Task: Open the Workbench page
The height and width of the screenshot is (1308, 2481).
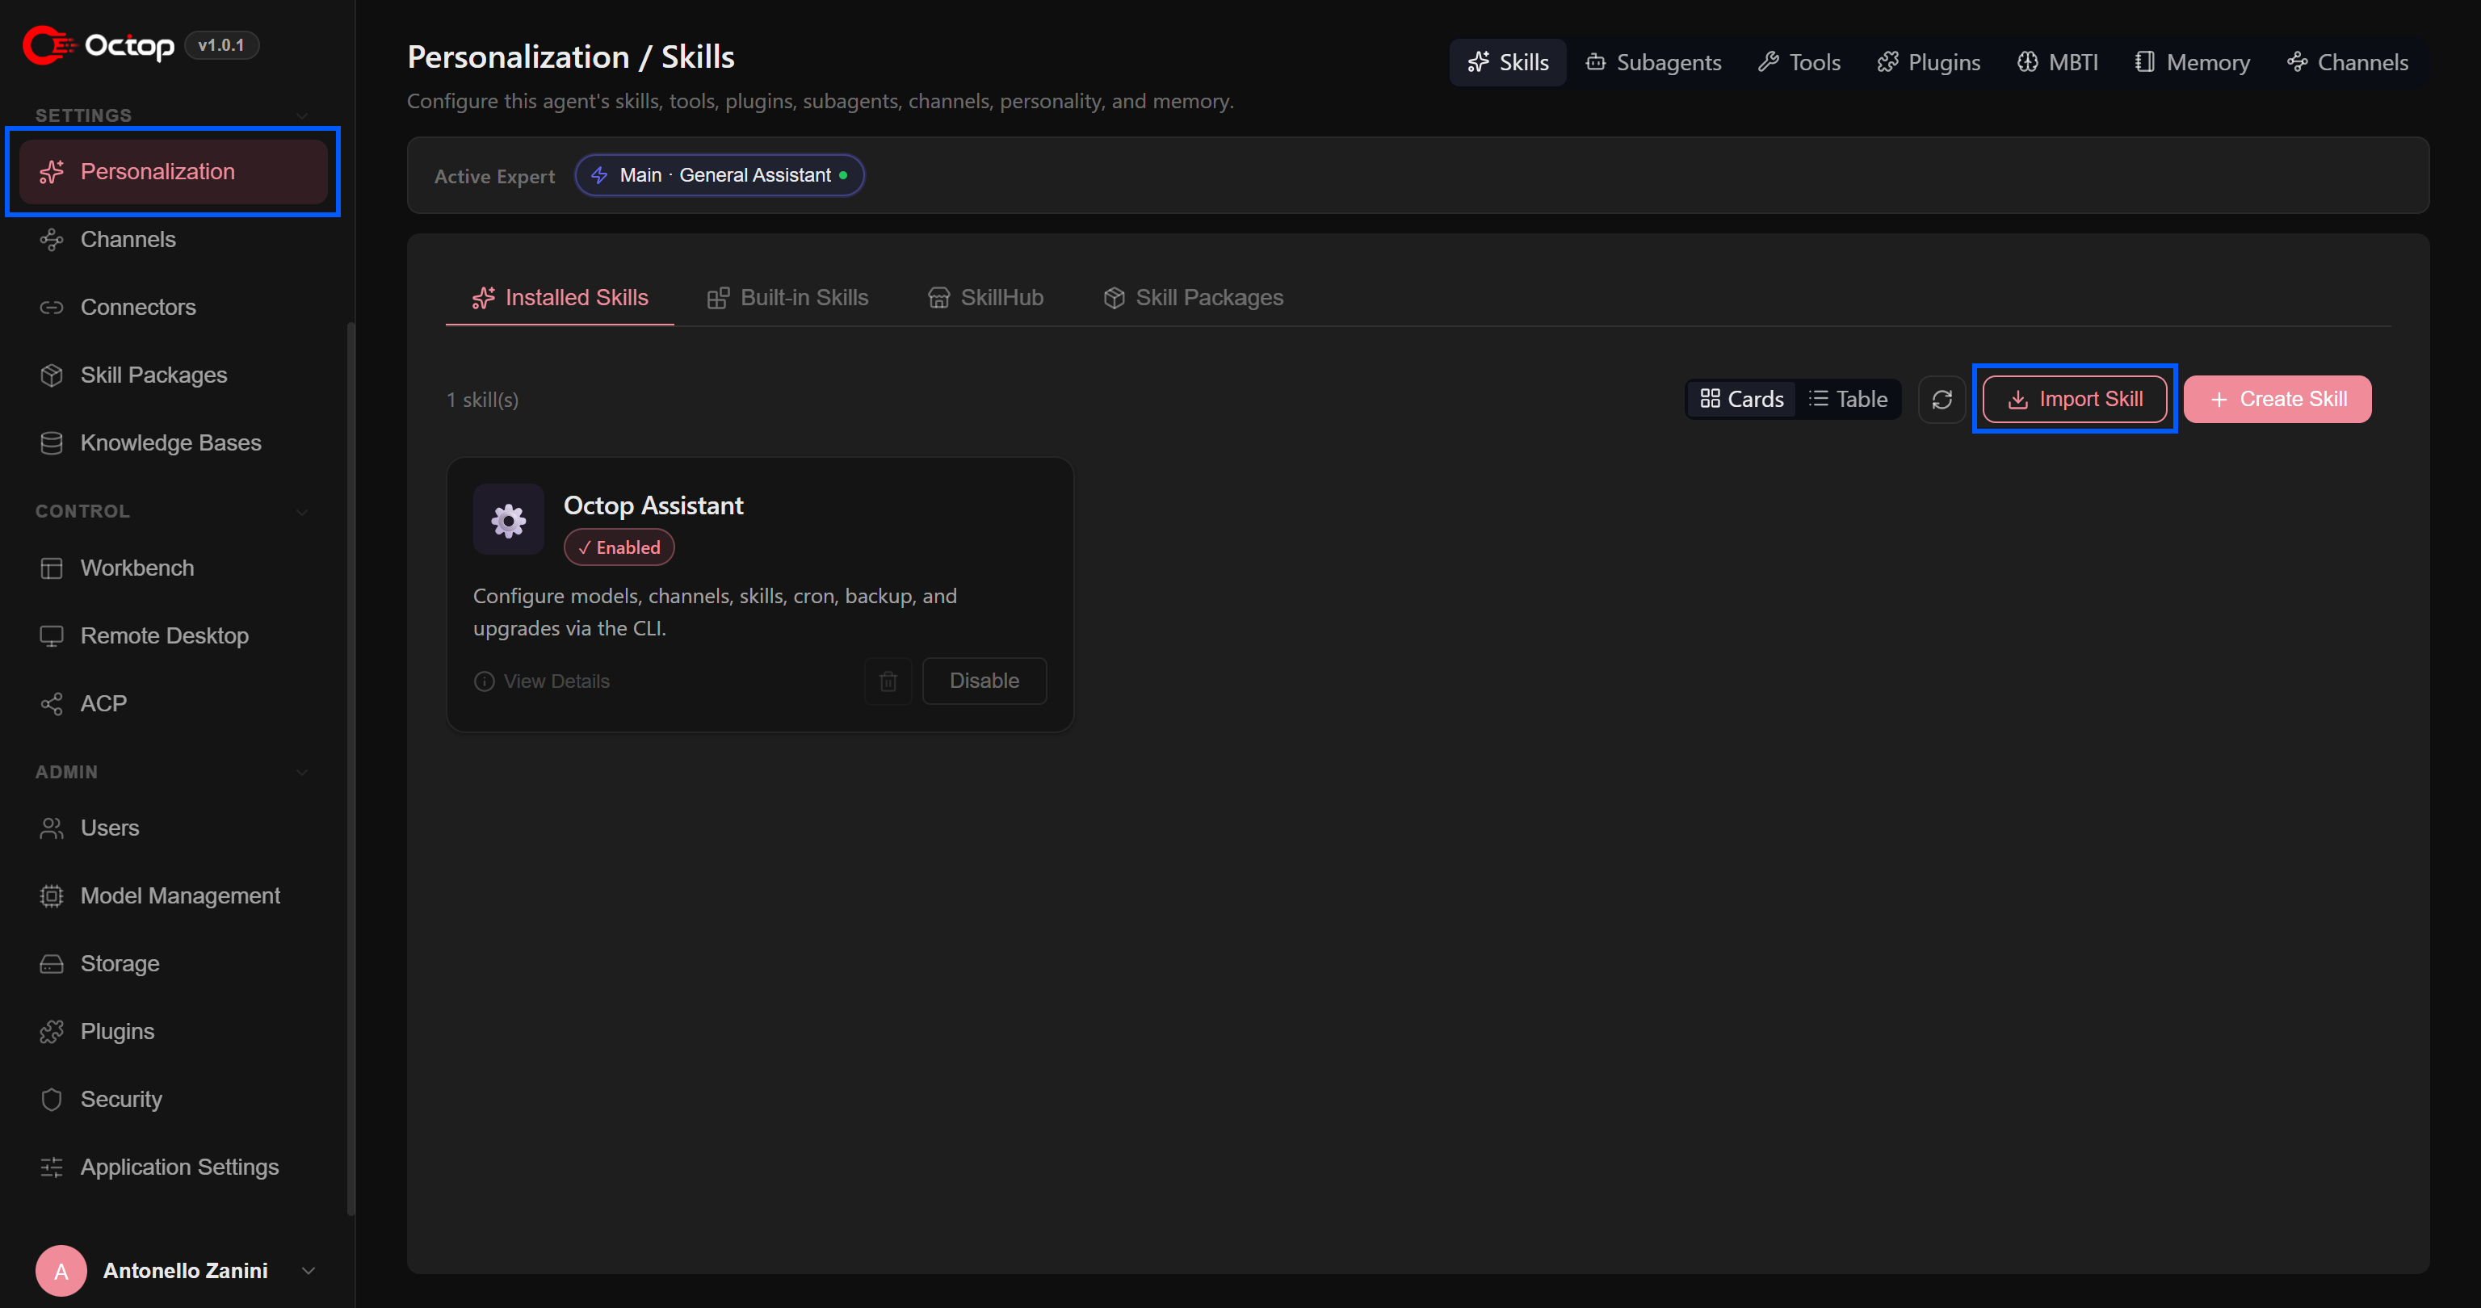Action: point(174,568)
